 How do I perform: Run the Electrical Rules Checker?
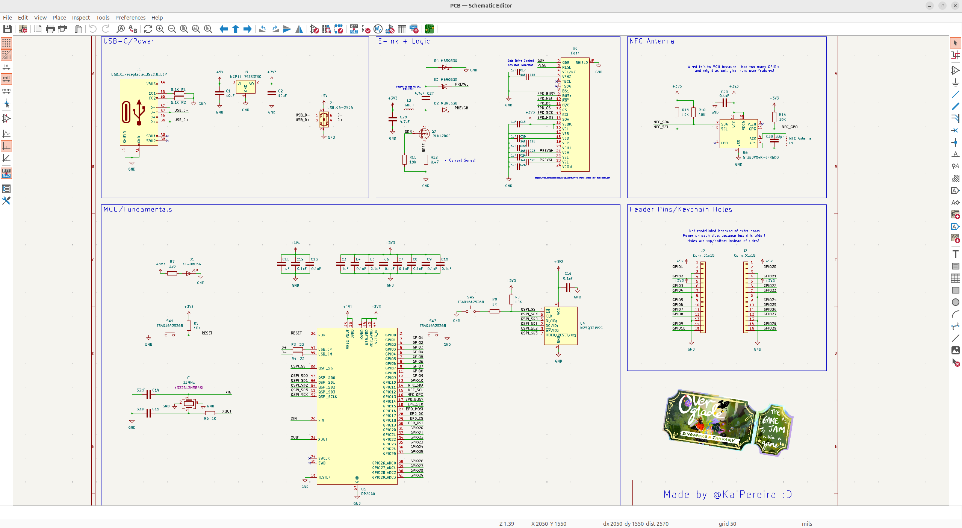click(x=366, y=29)
